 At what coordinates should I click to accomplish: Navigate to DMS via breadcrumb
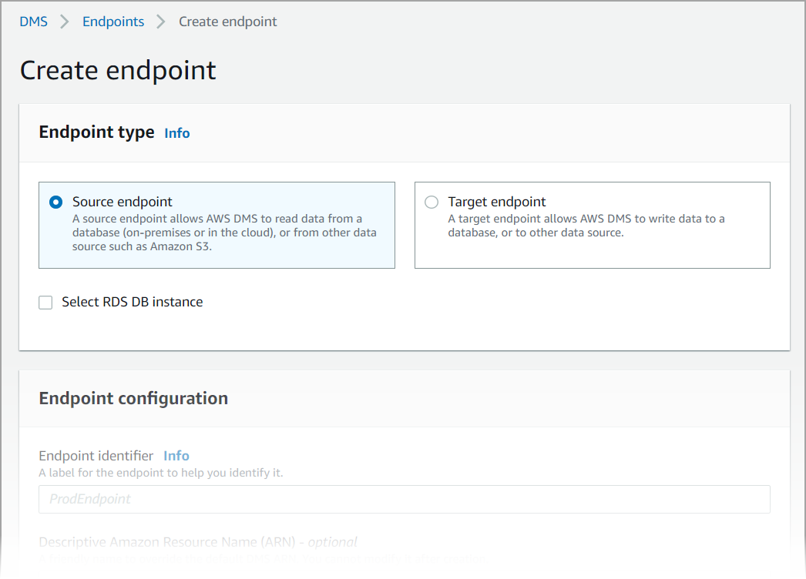coord(33,22)
